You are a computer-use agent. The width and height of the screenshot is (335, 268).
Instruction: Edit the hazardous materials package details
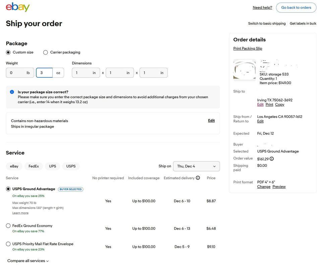click(211, 121)
